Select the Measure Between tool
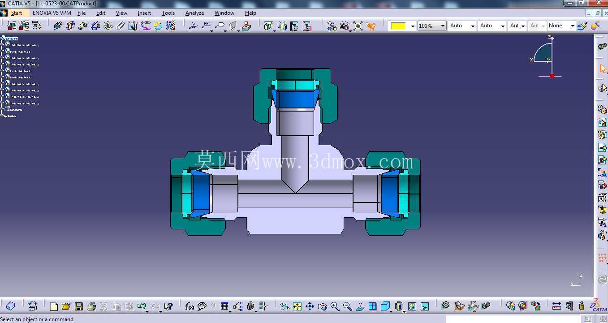Viewport: 608px width, 323px height. pos(556,306)
